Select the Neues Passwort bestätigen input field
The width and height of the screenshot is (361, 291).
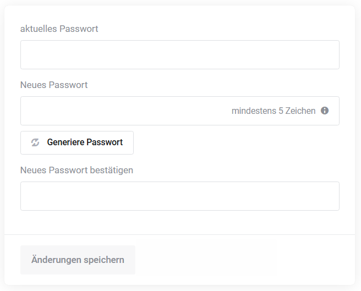179,196
